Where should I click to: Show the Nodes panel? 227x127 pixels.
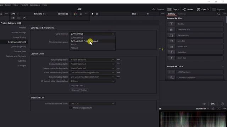(188, 10)
